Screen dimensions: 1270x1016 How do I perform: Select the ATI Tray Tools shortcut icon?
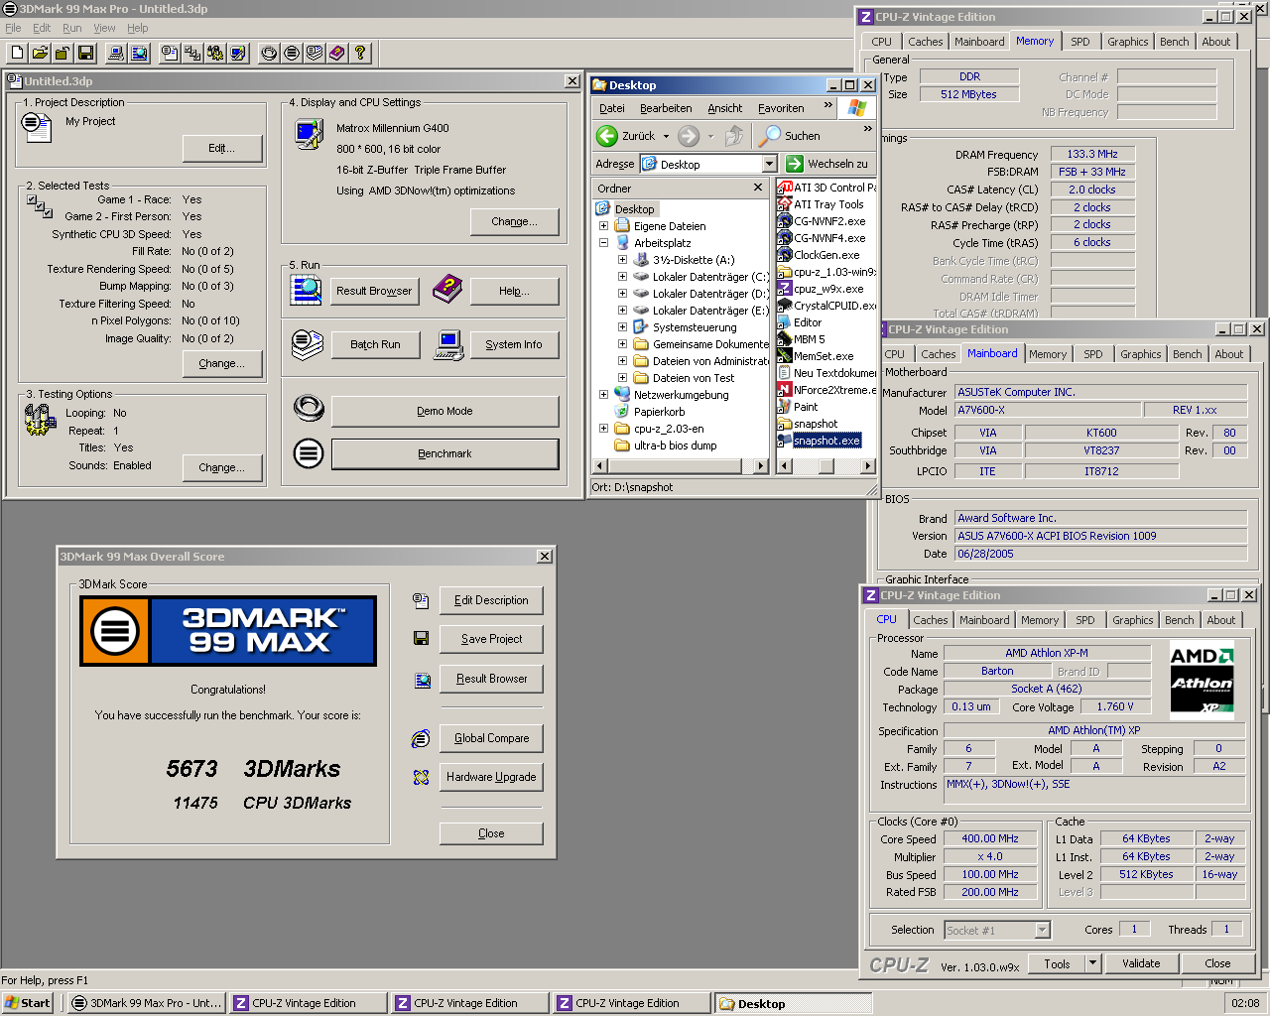[785, 204]
